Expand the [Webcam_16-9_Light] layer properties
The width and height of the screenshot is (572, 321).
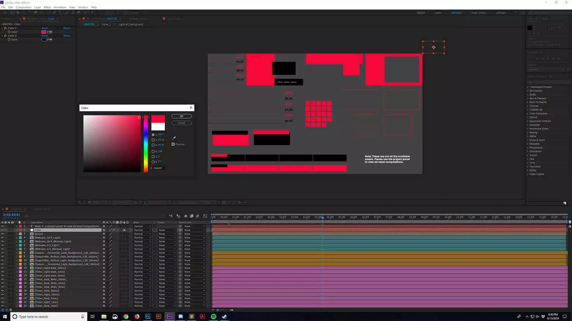(x=17, y=238)
